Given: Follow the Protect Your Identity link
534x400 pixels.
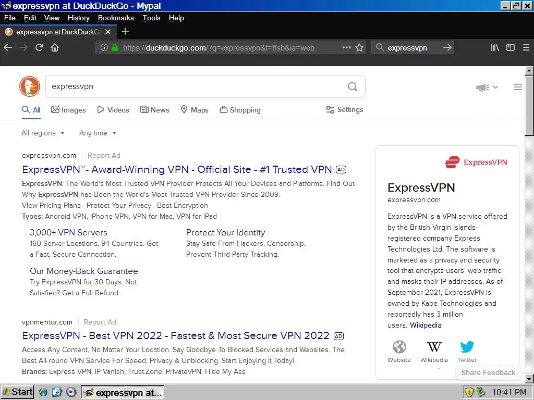Looking at the screenshot, I should point(225,233).
